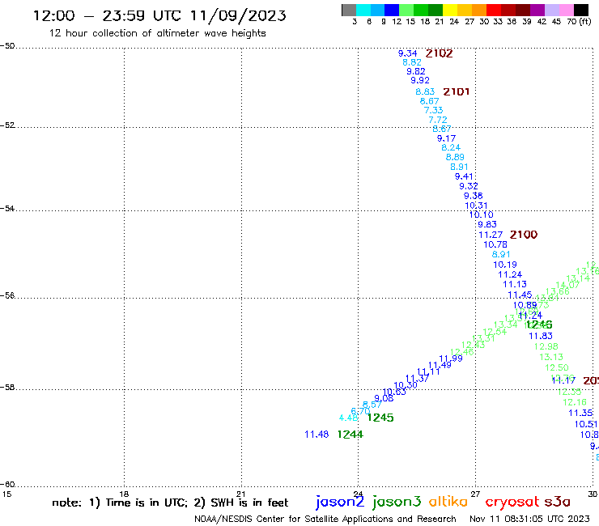Image resolution: width=599 pixels, height=526 pixels.
Task: Select pass number 2101
Action: (456, 91)
